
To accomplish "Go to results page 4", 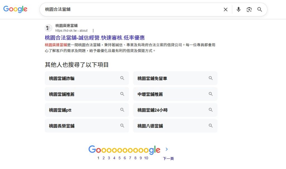I will tap(114, 158).
